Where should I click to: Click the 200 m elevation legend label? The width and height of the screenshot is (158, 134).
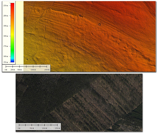click(6, 16)
